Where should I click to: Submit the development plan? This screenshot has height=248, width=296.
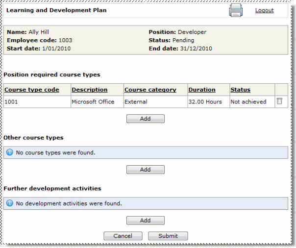[x=168, y=236]
